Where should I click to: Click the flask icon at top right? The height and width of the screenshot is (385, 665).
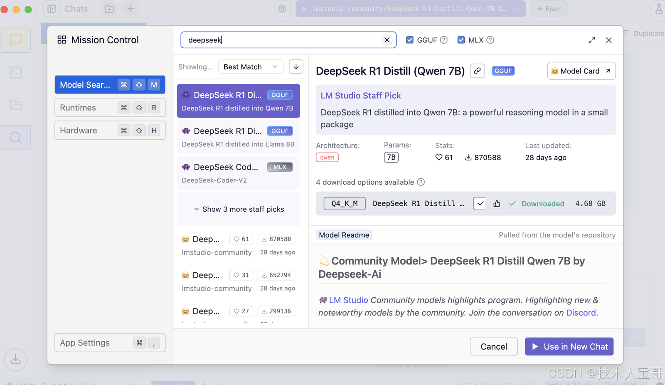[x=659, y=9]
